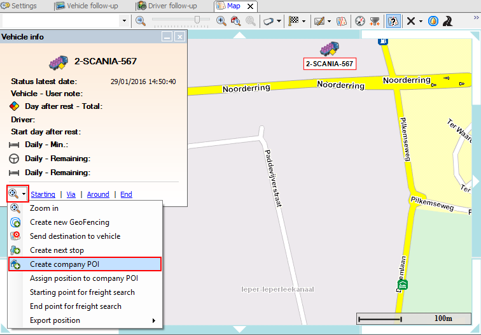481x335 pixels.
Task: Click the zoom in magnifier in toolbar
Action: point(221,21)
